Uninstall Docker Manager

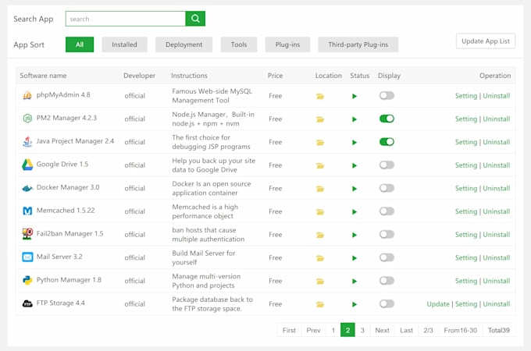click(496, 188)
